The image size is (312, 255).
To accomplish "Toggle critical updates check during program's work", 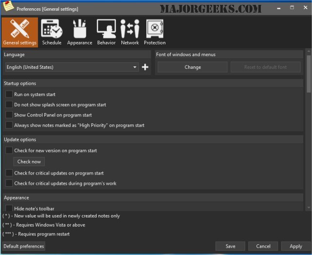I will (9, 183).
